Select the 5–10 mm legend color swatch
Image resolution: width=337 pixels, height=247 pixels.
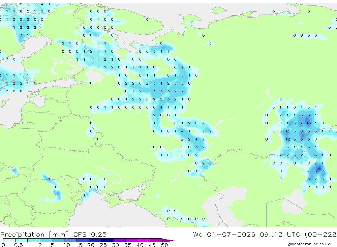pyautogui.click(x=58, y=240)
